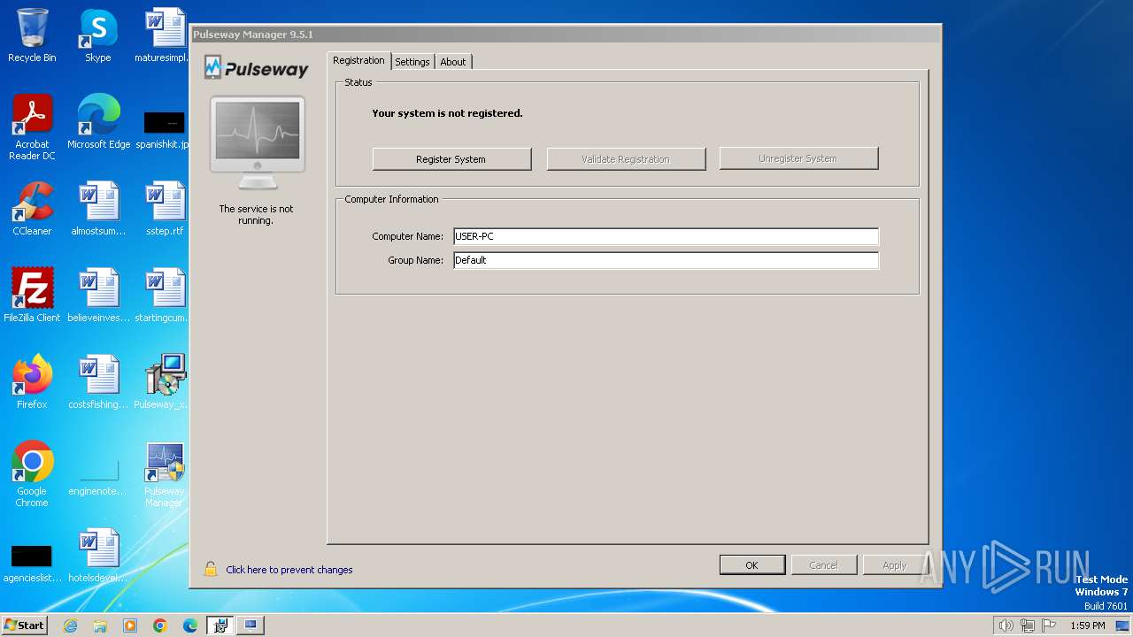Click the Cancel button
1133x637 pixels.
823,565
